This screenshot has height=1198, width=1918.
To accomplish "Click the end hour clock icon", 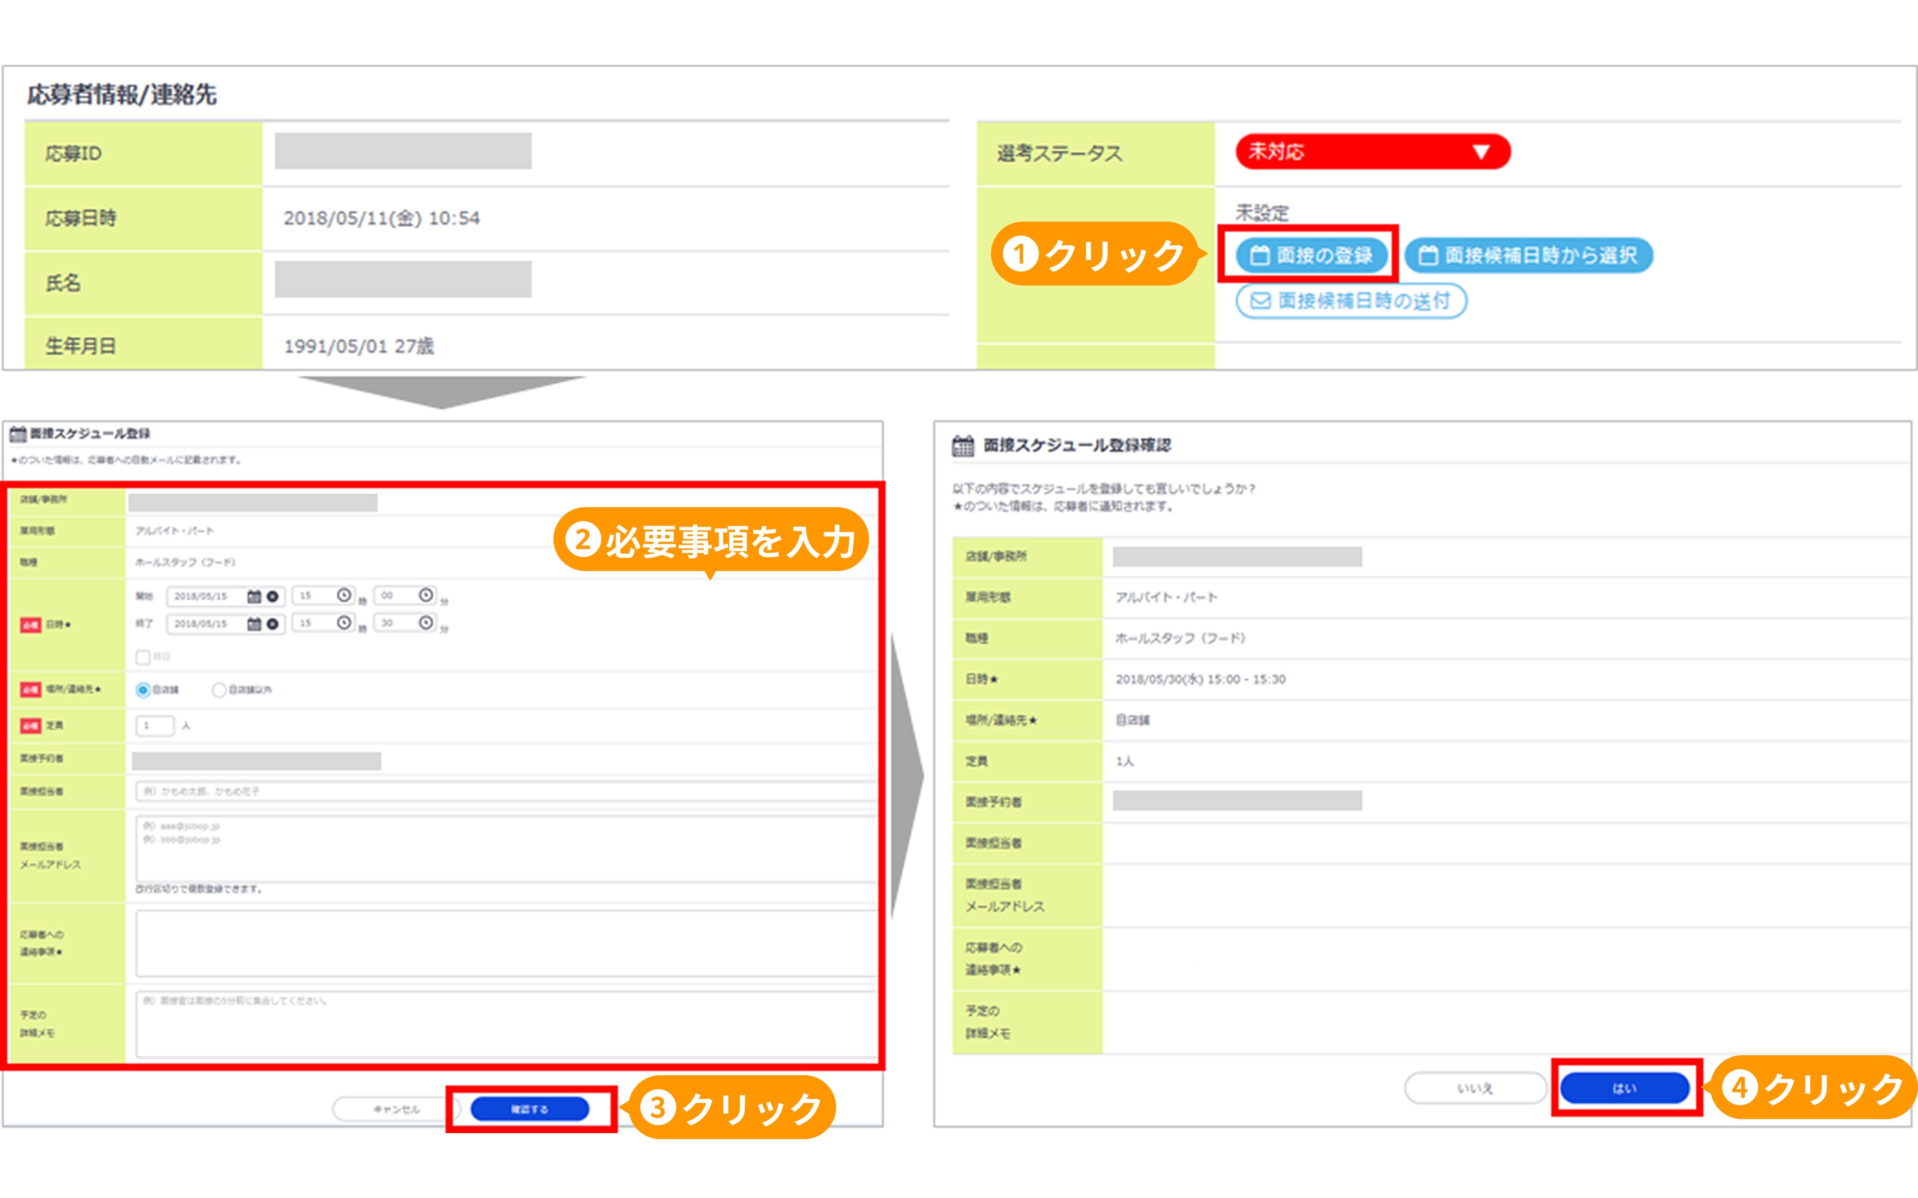I will [344, 623].
